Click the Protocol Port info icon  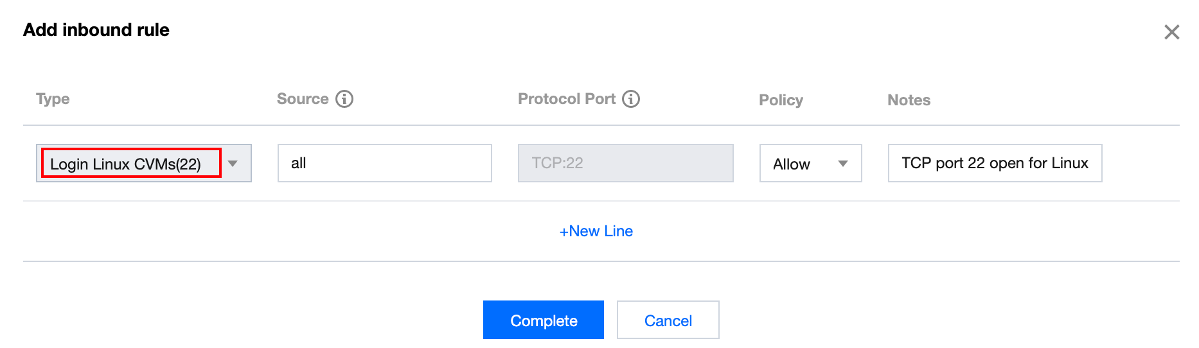click(631, 99)
